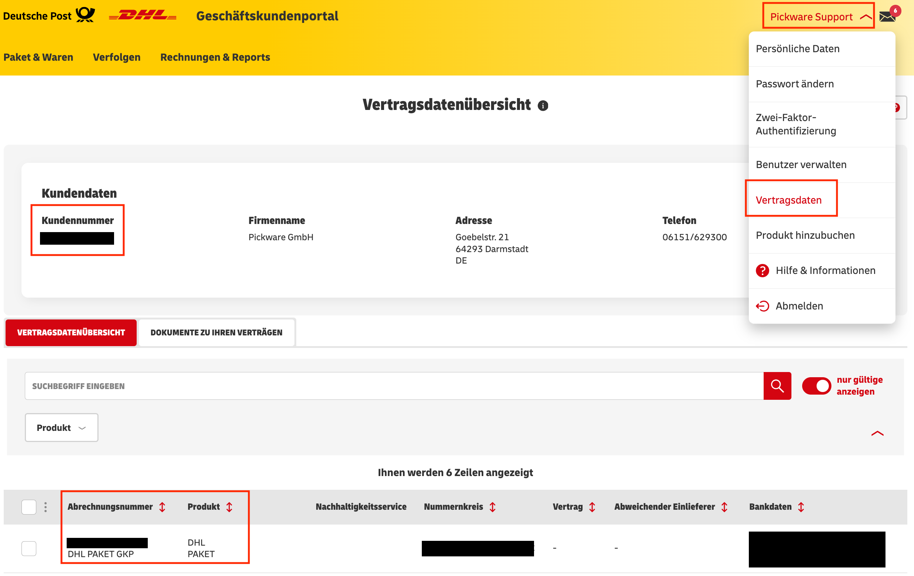Open the Produkt filter dropdown
Screen dimensions: 914x576
(61, 427)
